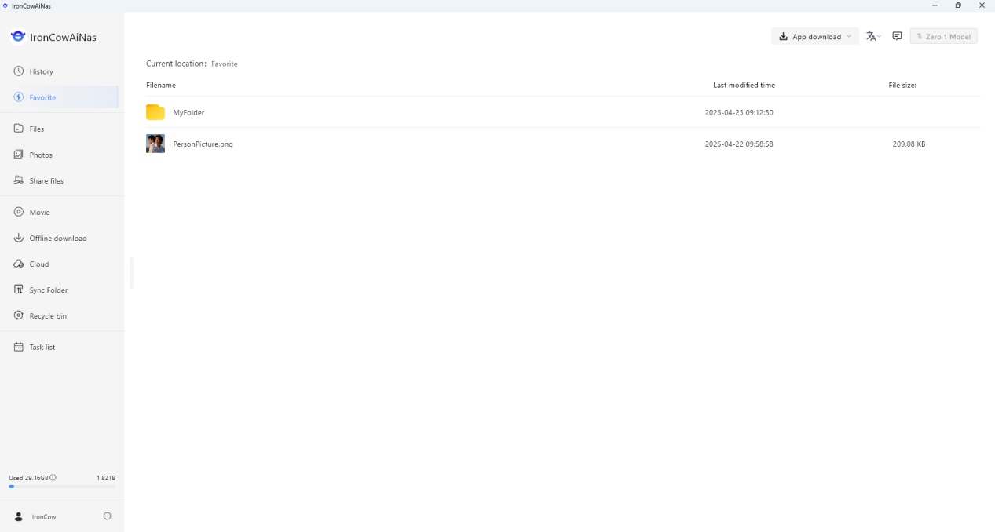Click the Movie play icon
Viewport: 995px width, 532px height.
(19, 212)
